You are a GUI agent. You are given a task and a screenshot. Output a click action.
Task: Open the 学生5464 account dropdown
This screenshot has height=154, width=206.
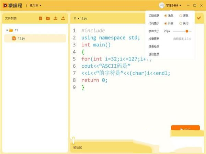tap(173, 5)
